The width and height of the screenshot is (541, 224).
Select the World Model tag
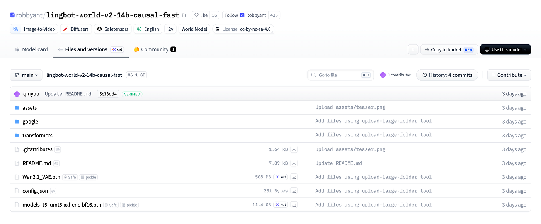(x=194, y=29)
